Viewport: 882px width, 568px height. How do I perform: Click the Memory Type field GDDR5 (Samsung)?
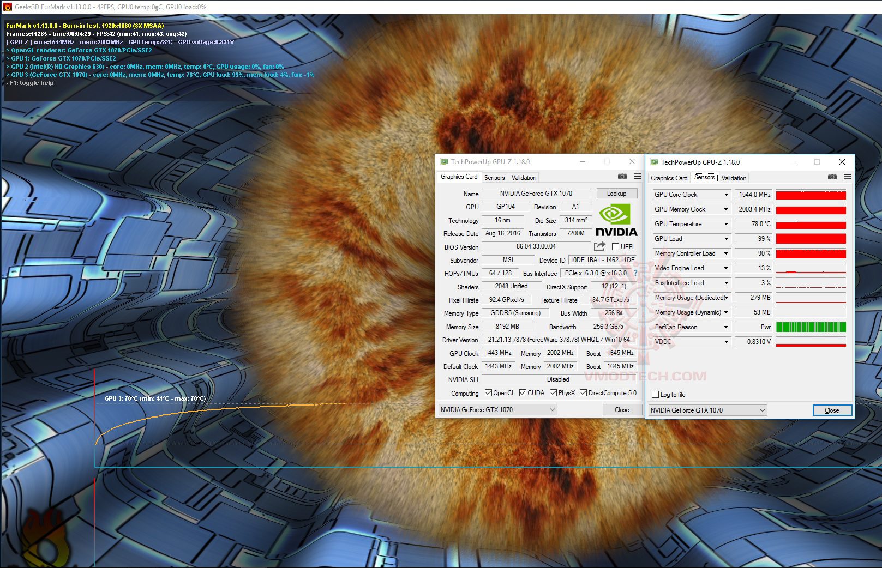[515, 313]
